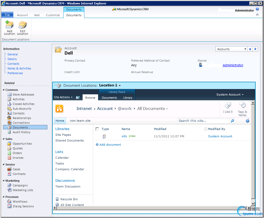Click the Tags & Notes icon
The image size is (264, 218).
click(242, 105)
